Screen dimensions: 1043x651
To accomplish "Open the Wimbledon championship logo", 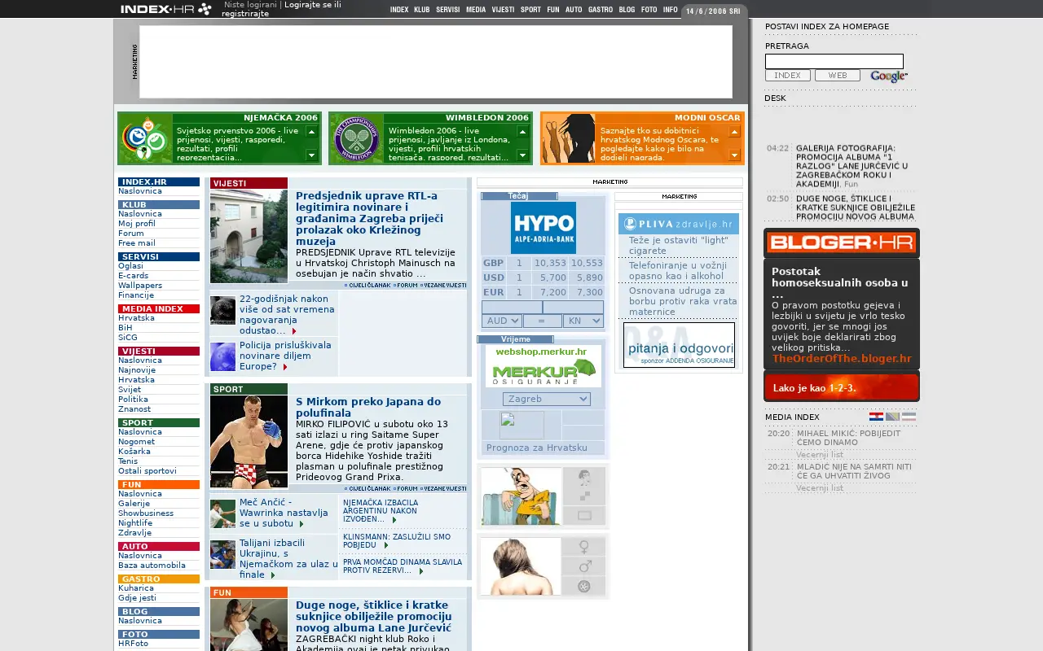I will tap(357, 139).
